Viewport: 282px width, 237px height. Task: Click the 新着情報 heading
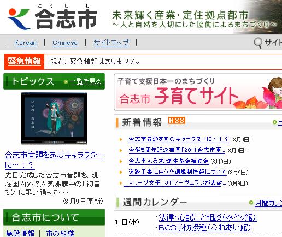pyautogui.click(x=142, y=122)
